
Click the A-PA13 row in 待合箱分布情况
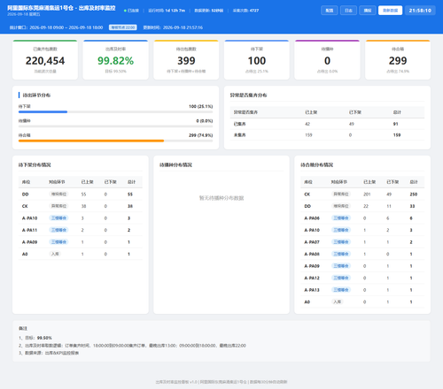(362, 290)
